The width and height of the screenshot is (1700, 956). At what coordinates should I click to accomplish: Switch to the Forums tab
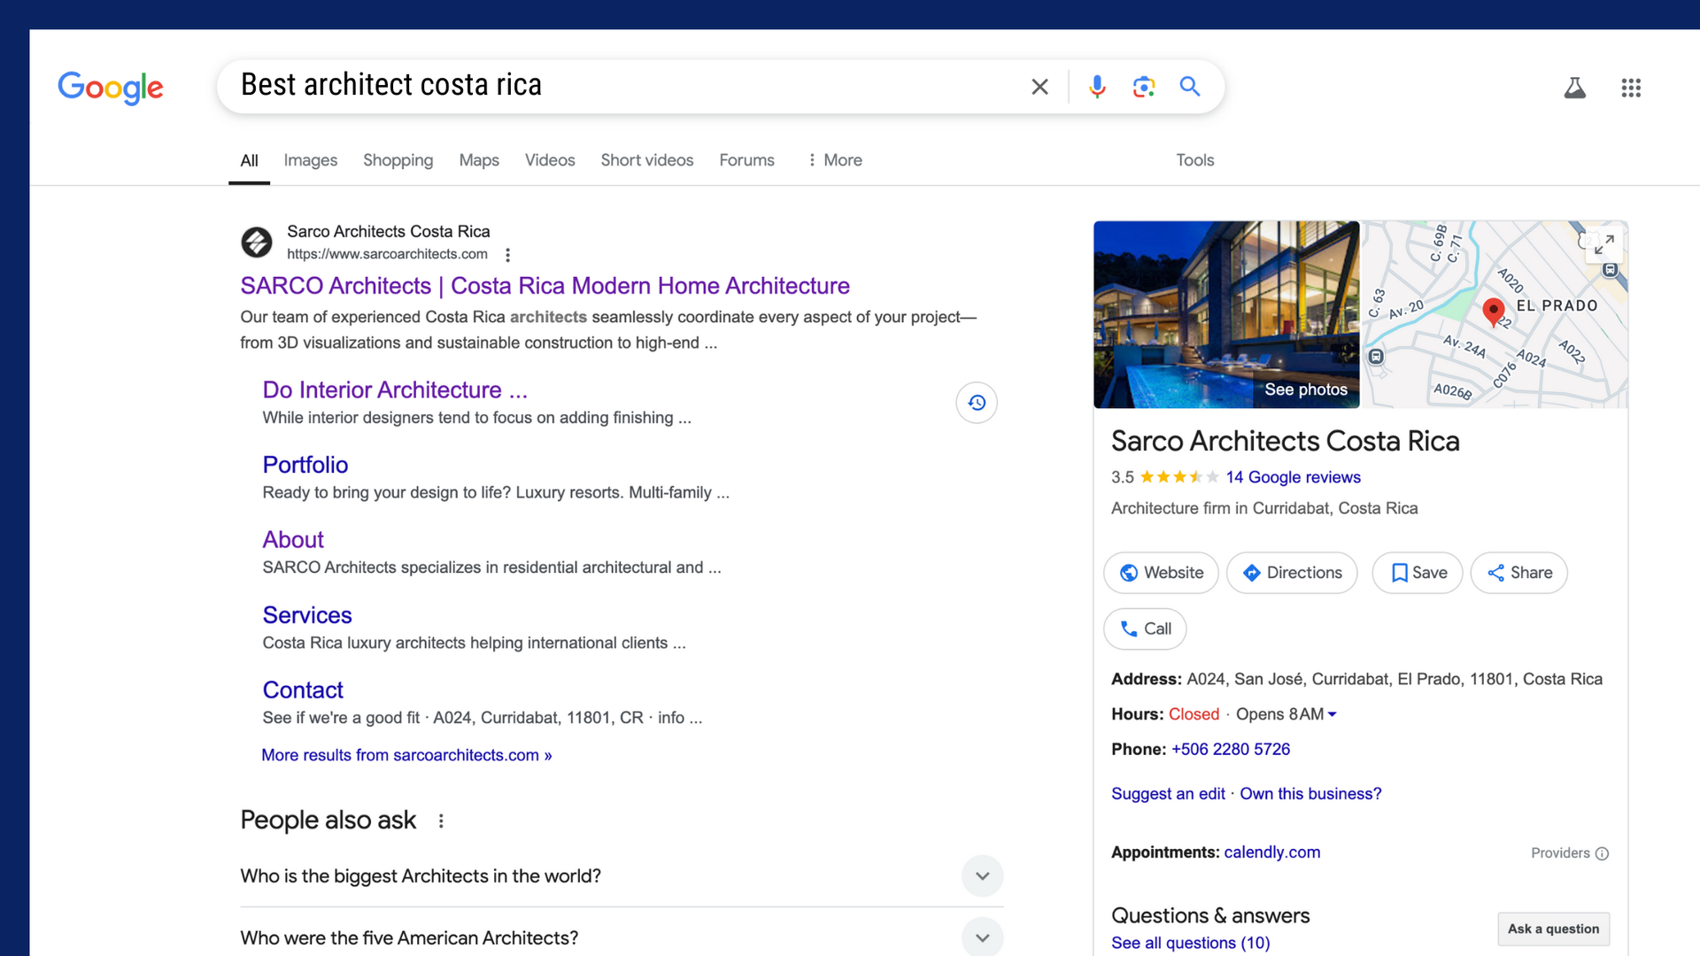[746, 160]
